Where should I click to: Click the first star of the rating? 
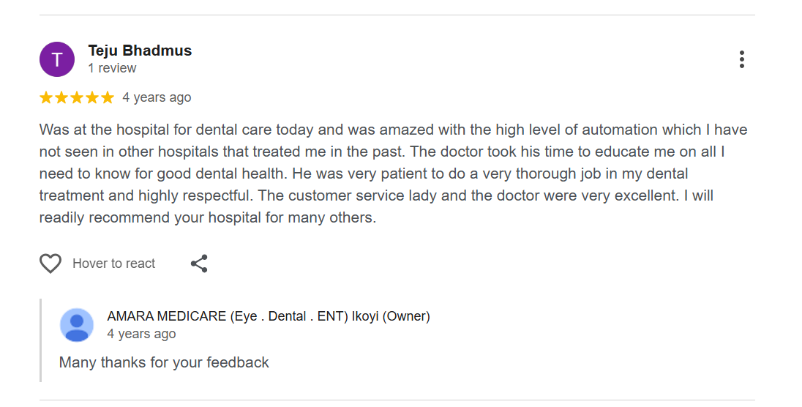click(x=46, y=97)
